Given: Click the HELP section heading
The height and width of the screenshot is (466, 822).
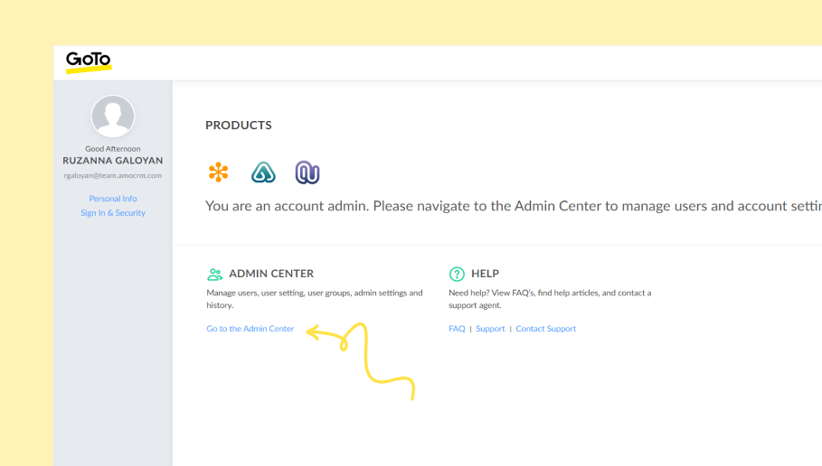Looking at the screenshot, I should [485, 274].
